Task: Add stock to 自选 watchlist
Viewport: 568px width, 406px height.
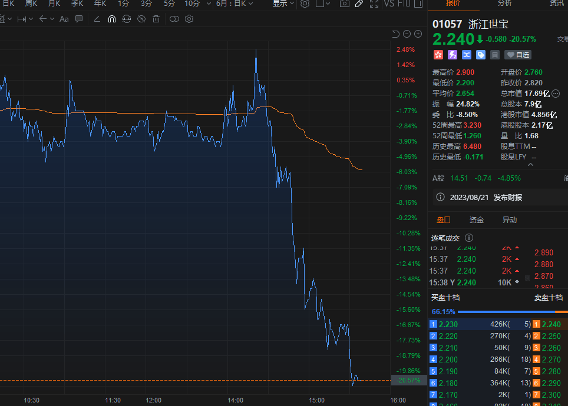Action: (x=518, y=55)
